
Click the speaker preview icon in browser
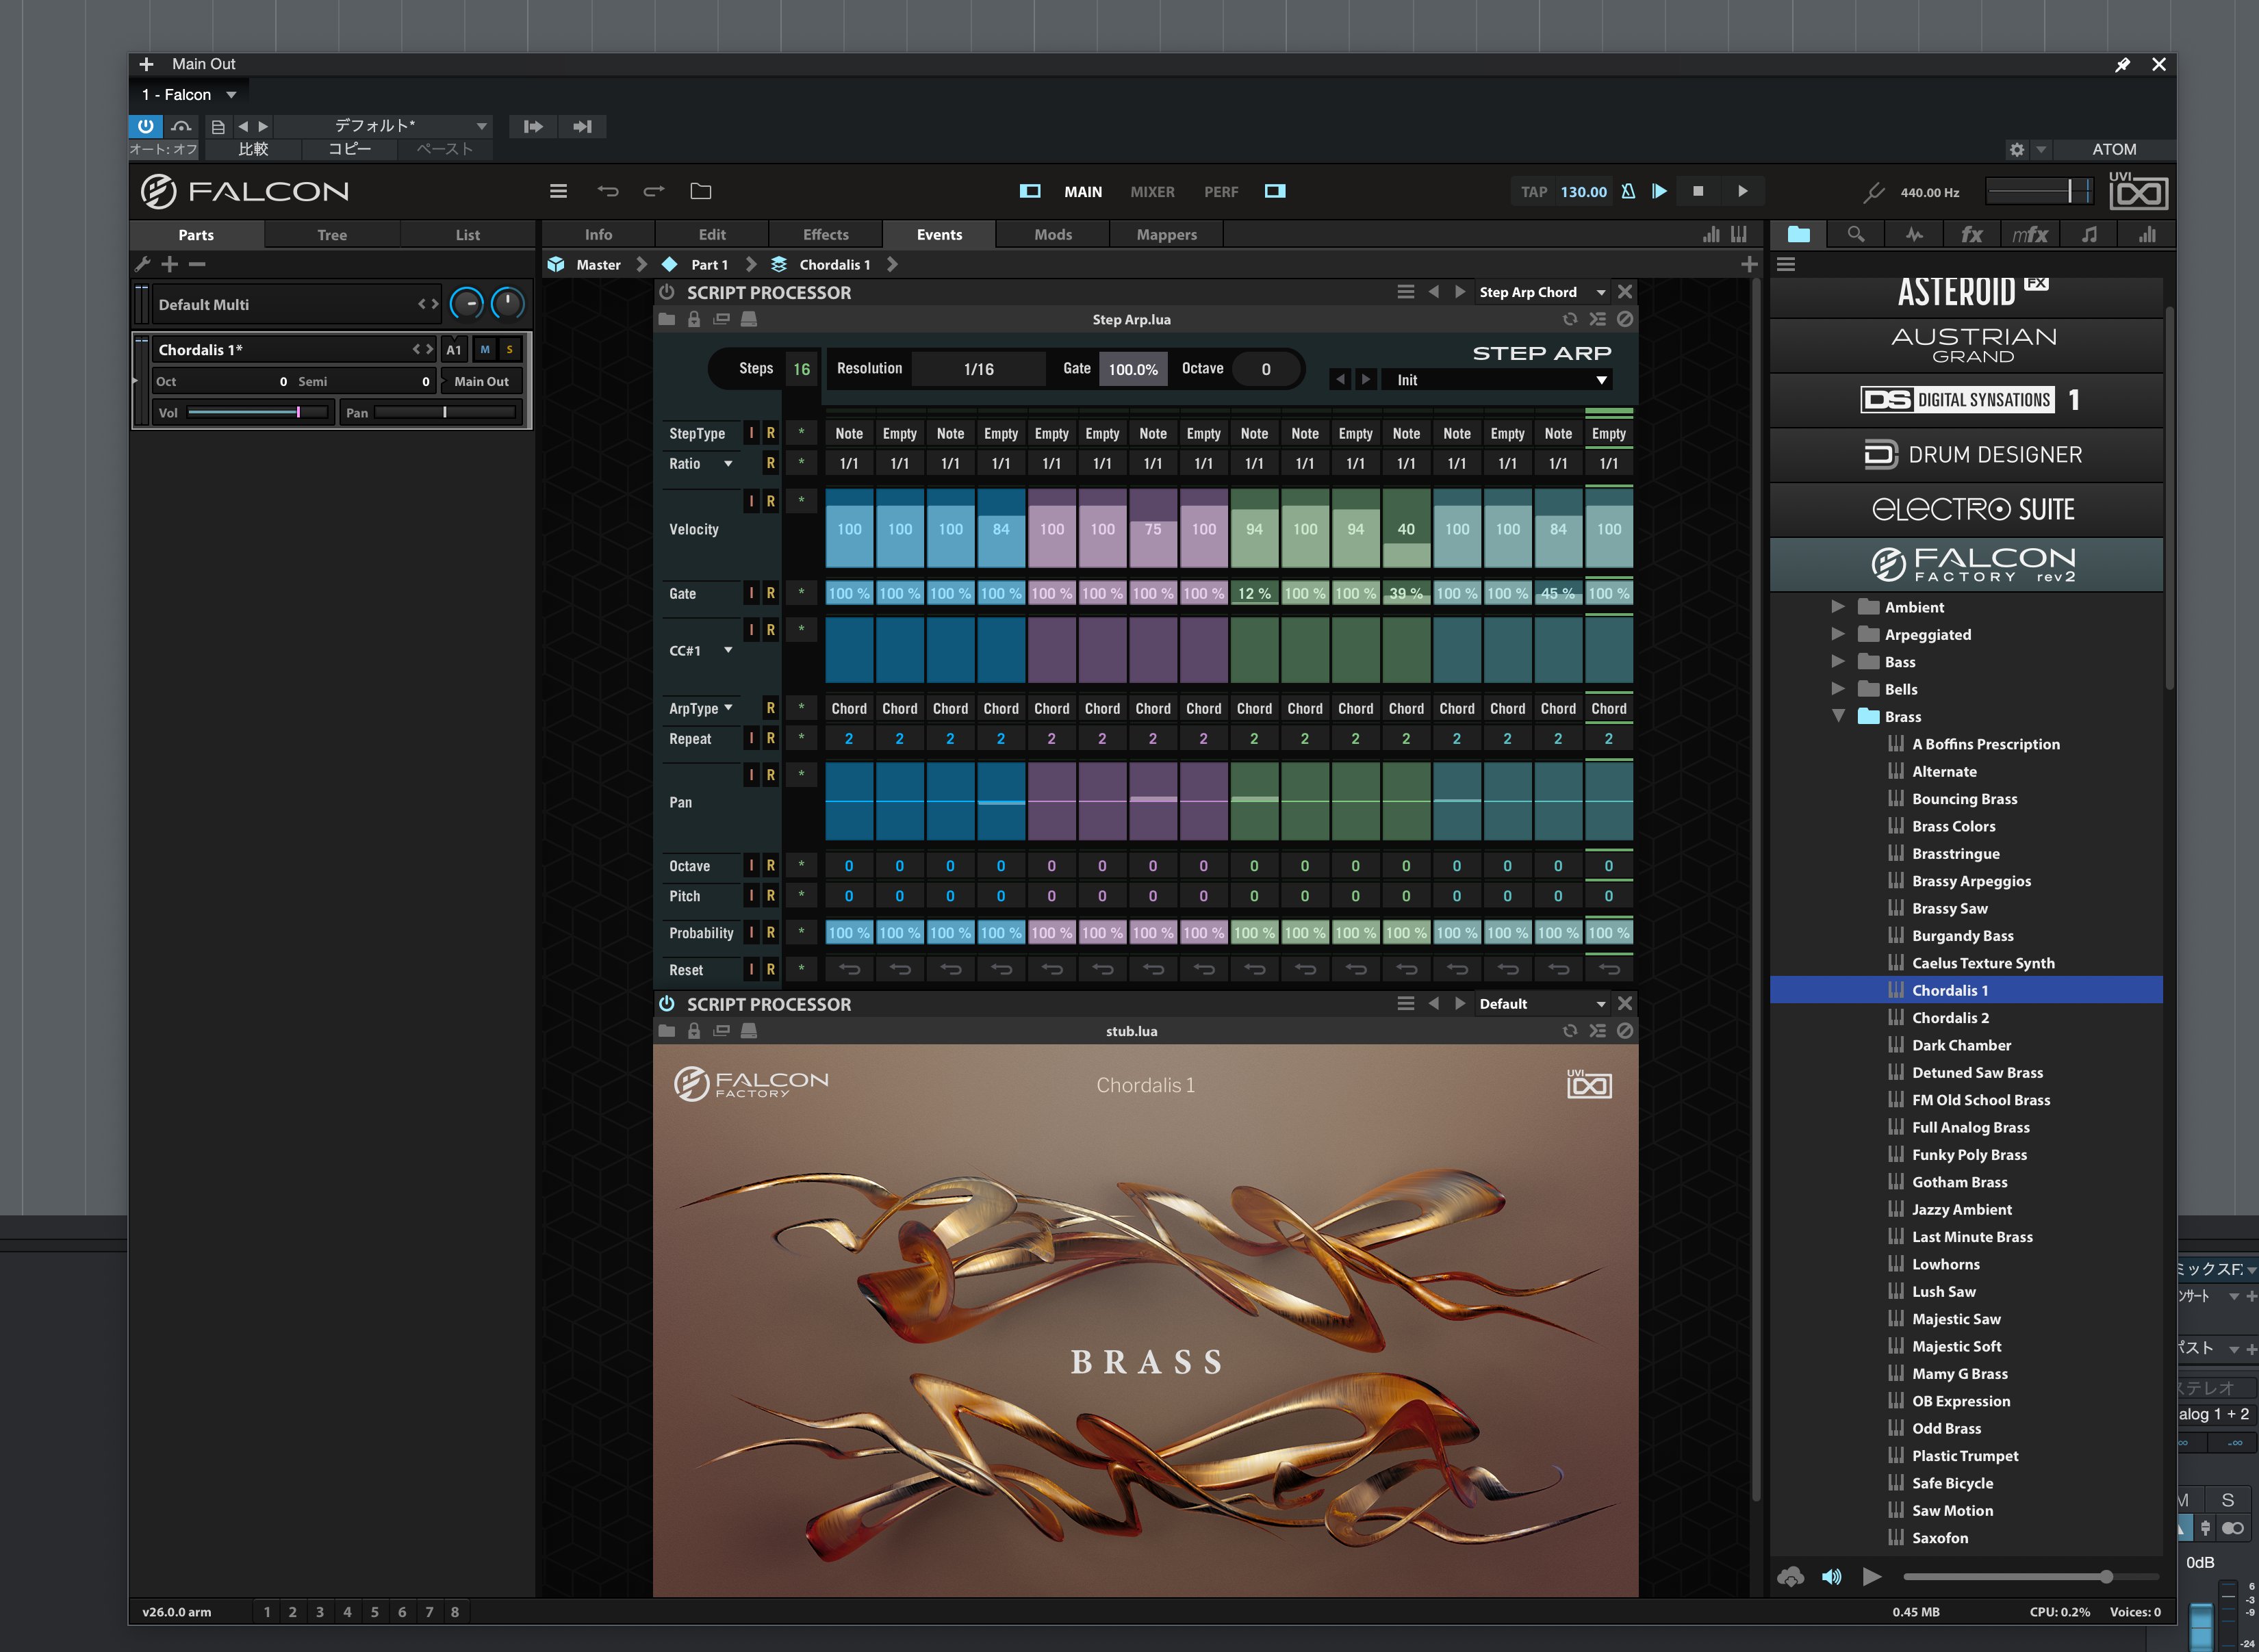(1831, 1577)
